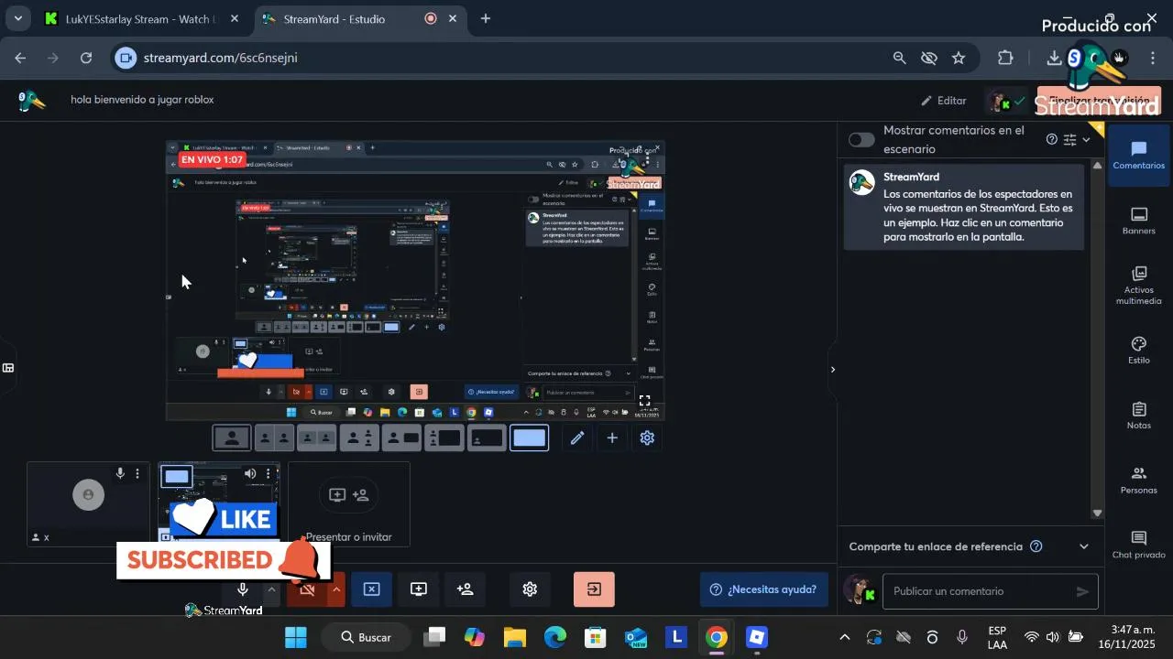Open the Estilo panel
The width and height of the screenshot is (1173, 659).
click(x=1138, y=351)
